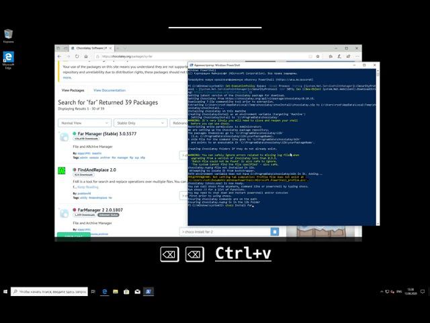Click the PowerShell 'choco install far' prompt line
The width and height of the screenshot is (430, 323).
(220, 205)
